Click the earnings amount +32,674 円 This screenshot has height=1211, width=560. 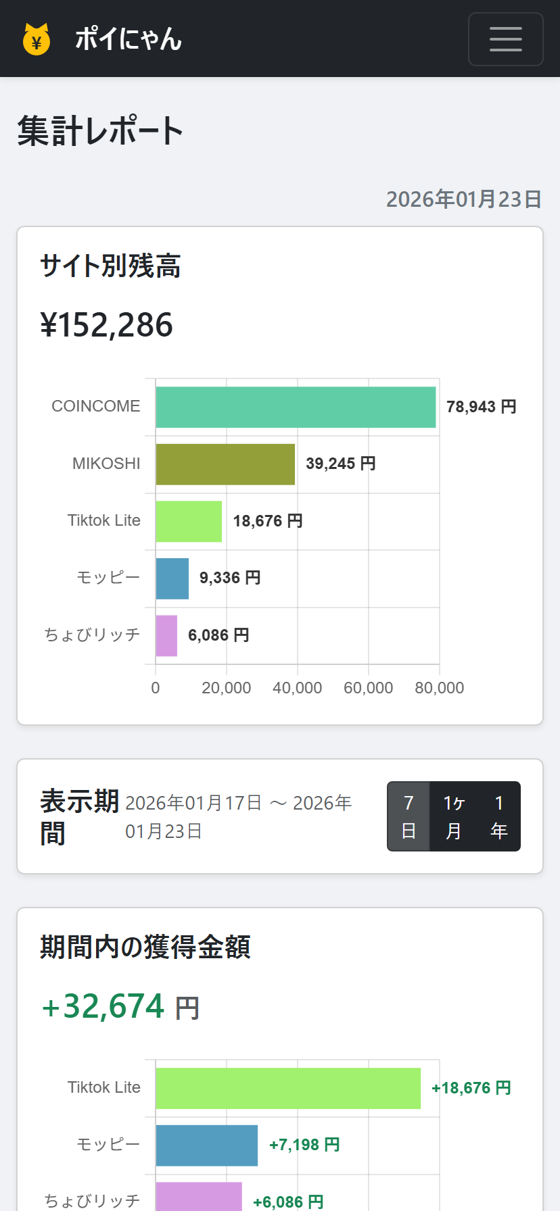click(x=119, y=1006)
